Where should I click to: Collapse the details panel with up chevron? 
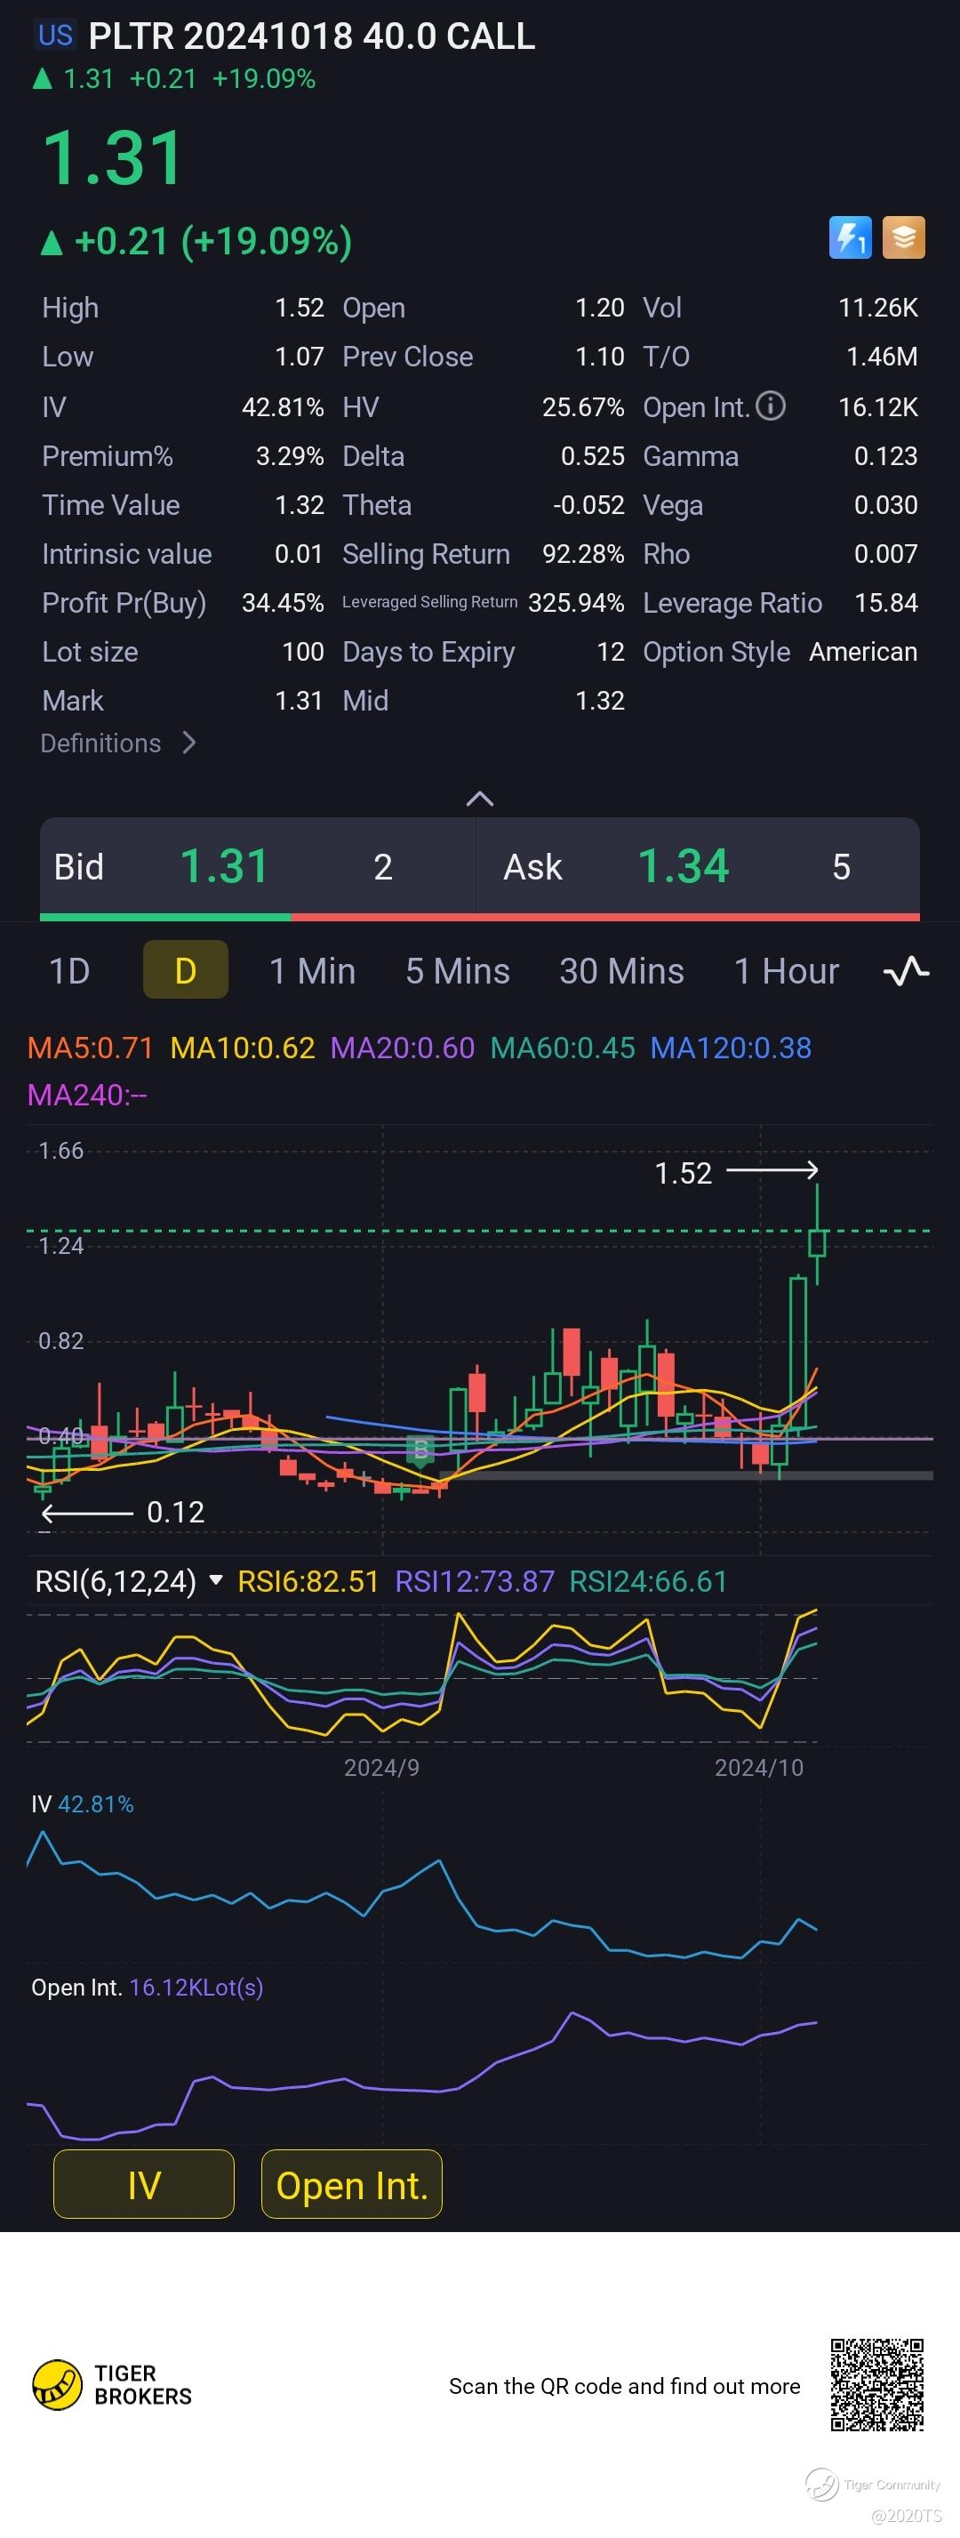tap(479, 798)
